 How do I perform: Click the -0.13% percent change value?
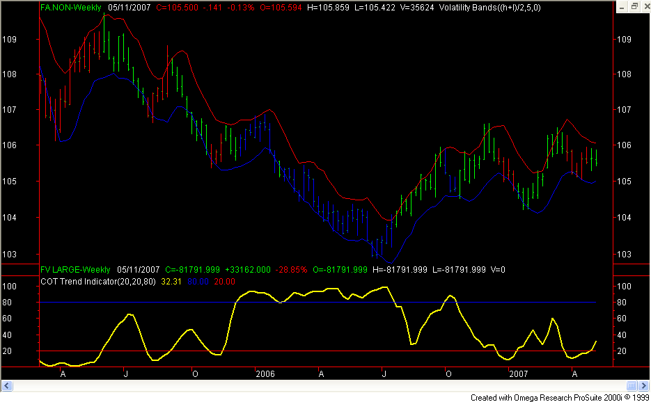coord(241,8)
